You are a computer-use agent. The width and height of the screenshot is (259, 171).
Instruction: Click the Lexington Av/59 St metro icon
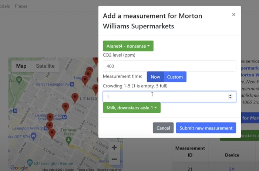[x=46, y=128]
